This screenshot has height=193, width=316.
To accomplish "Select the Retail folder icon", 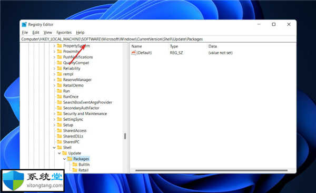I will [75, 170].
